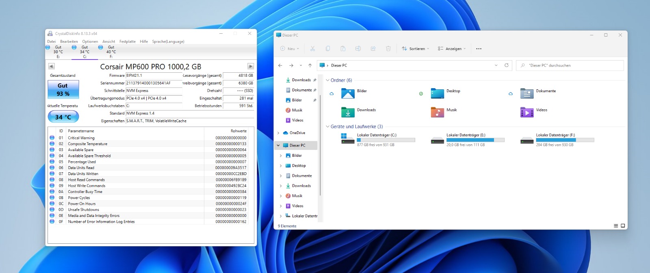This screenshot has height=273, width=650.
Task: Click the Gut 93 % health status button
Action: tap(63, 89)
